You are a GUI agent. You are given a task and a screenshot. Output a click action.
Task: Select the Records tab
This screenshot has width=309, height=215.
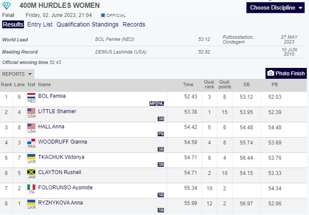134,25
